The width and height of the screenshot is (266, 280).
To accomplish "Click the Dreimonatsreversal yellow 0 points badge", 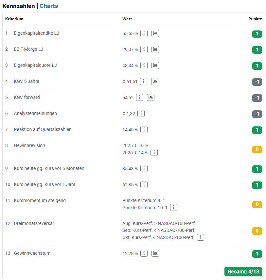I will 257,231.
